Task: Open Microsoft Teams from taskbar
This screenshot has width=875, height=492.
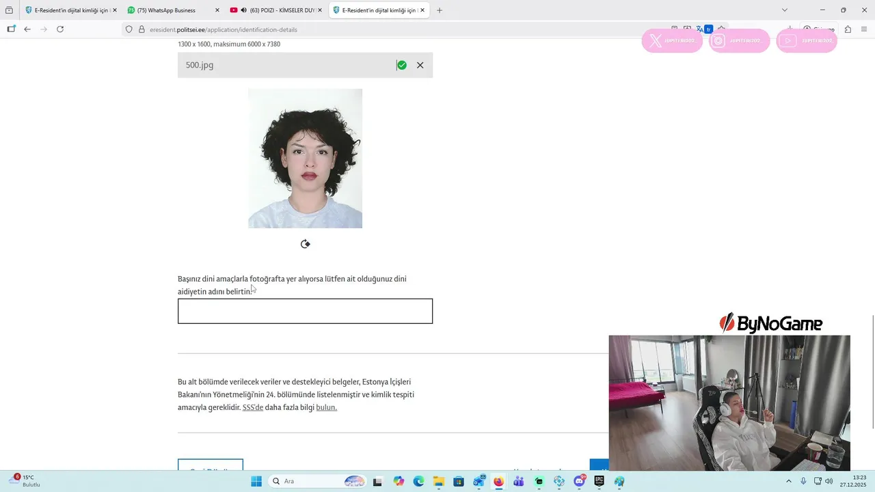Action: pos(519,481)
